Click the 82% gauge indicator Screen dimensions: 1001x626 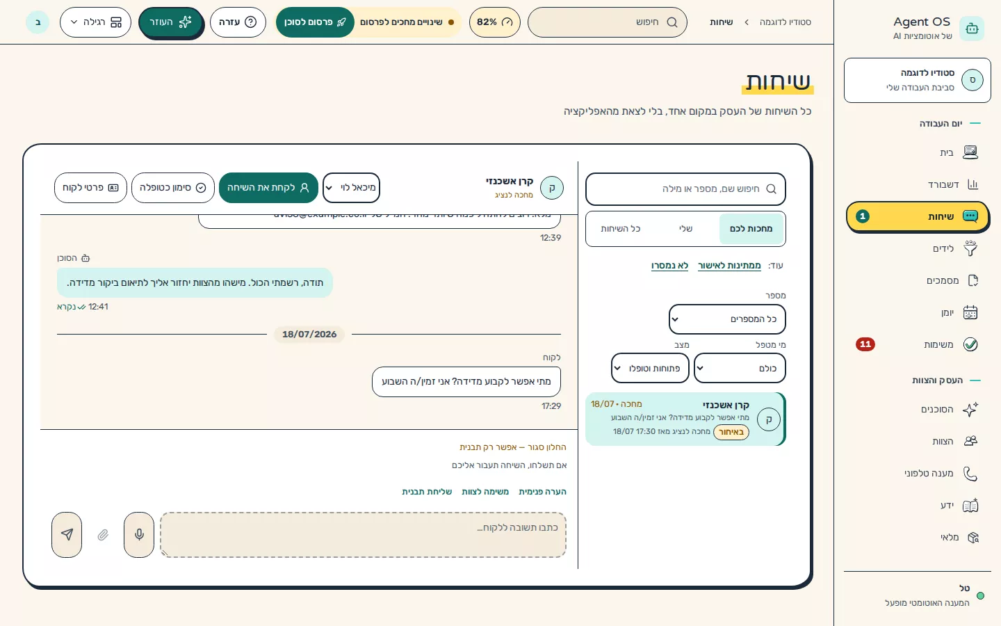click(x=495, y=22)
